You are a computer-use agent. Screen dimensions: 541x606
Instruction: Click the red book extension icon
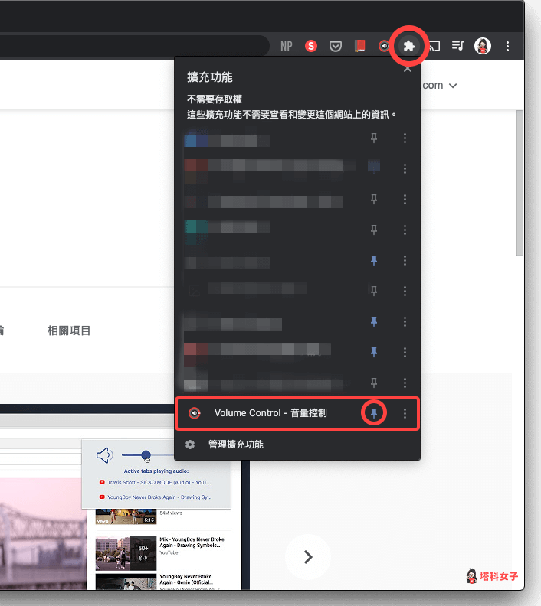(360, 46)
